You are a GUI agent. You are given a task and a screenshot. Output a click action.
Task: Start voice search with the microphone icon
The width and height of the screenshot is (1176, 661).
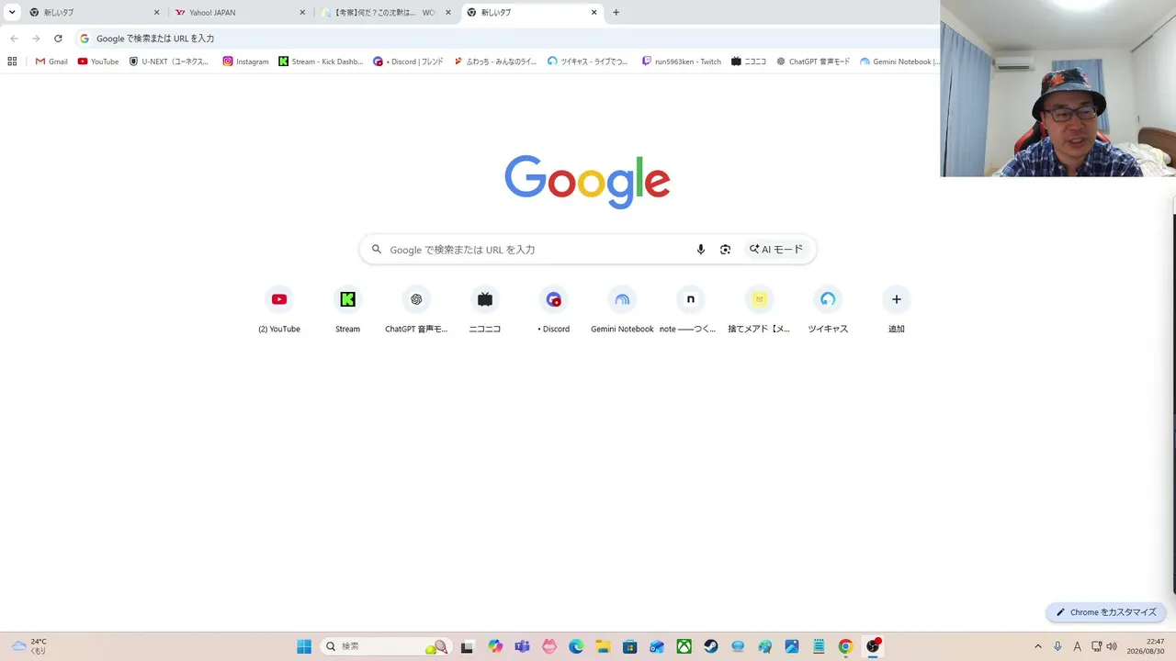tap(701, 250)
